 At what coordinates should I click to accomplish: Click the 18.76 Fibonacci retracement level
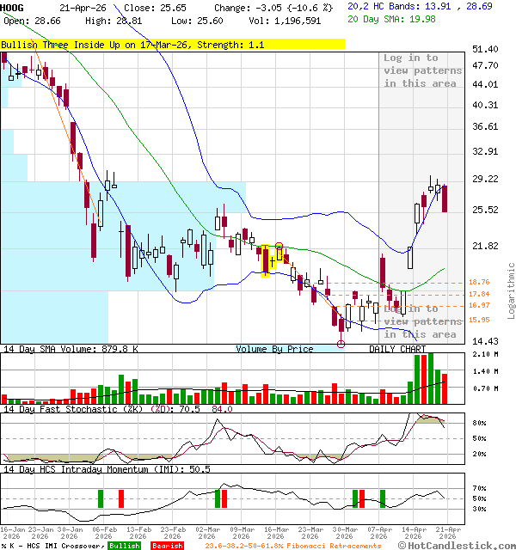[479, 283]
